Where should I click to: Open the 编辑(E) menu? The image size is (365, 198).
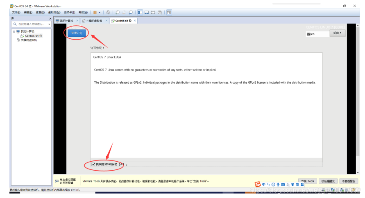[28, 13]
